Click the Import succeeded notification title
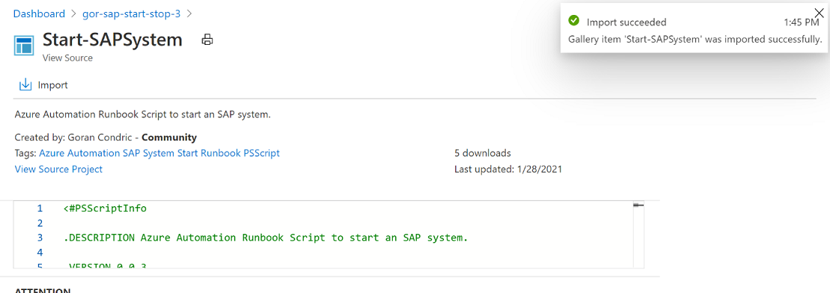The height and width of the screenshot is (293, 830). (x=626, y=22)
